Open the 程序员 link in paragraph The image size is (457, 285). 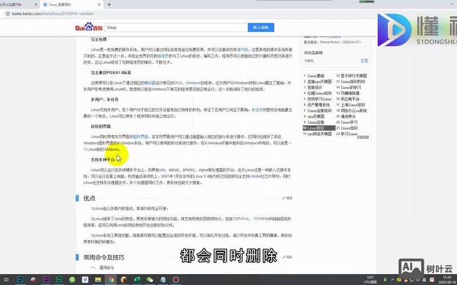click(x=163, y=56)
